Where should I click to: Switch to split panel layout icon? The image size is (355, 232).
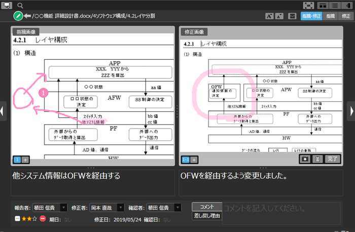[323, 6]
